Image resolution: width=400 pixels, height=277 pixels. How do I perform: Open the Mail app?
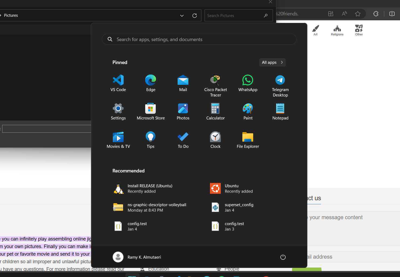point(183,83)
